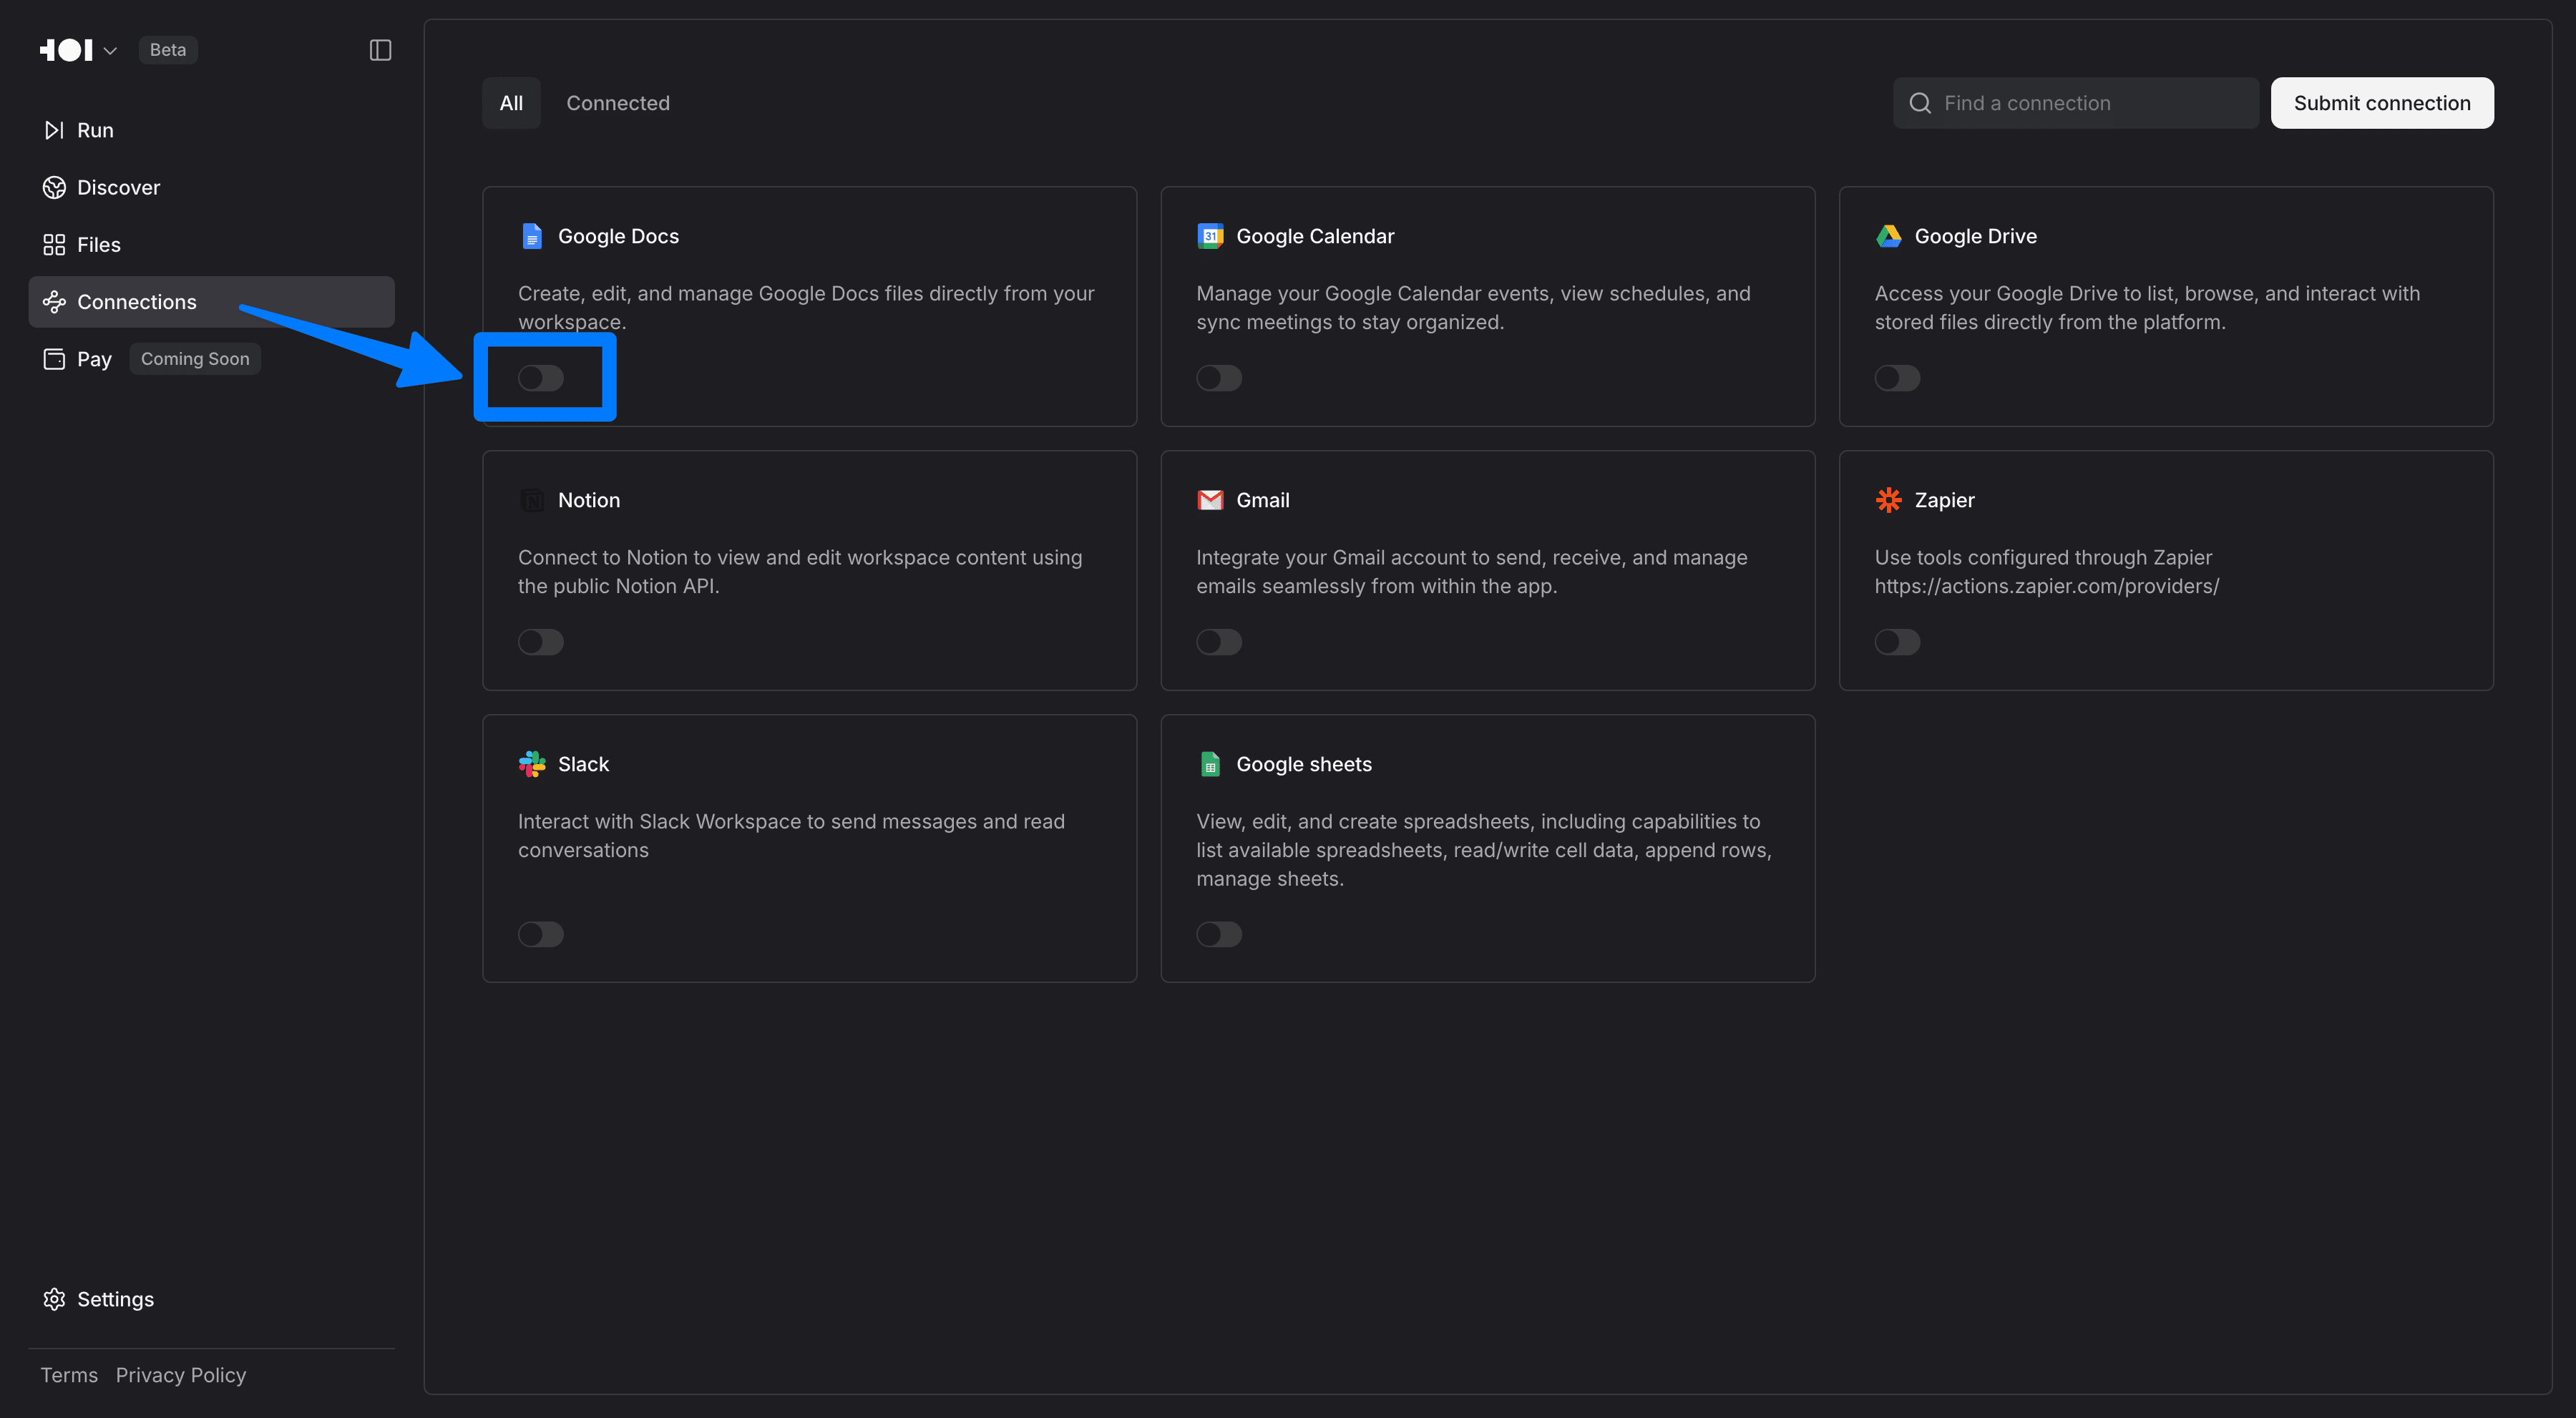Turn on the Gmail connection toggle
Screen dimensions: 2576x1418
[x=1219, y=642]
